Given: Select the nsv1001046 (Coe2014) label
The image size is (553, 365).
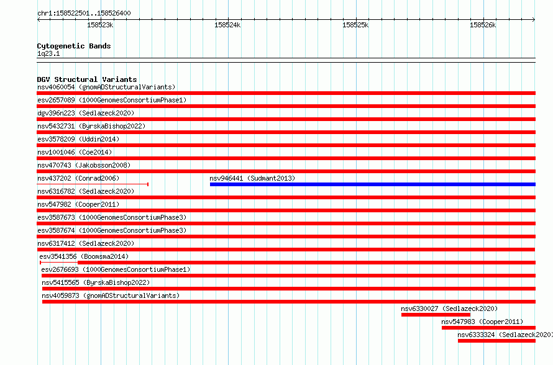Looking at the screenshot, I should point(75,152).
